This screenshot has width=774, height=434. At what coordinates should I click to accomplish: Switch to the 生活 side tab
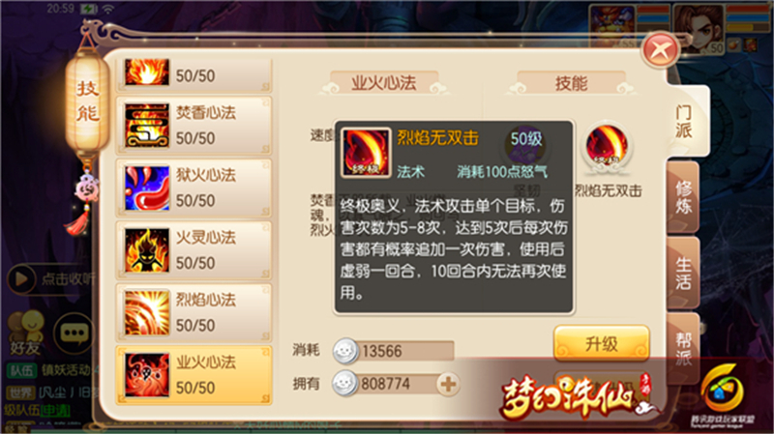click(683, 273)
